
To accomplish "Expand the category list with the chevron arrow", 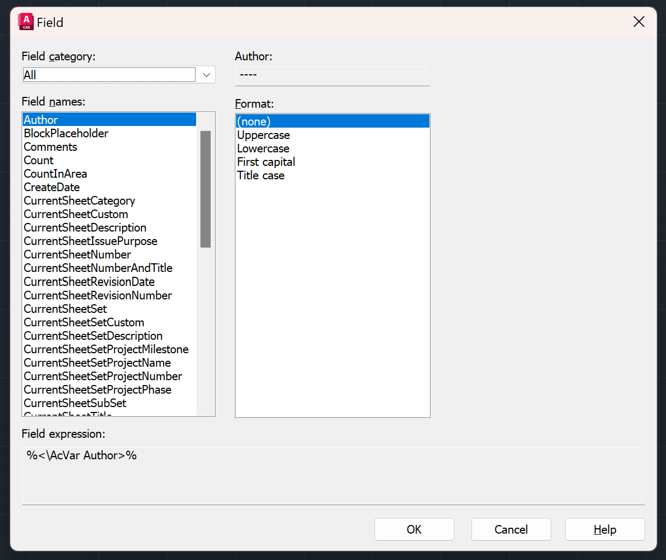I will coord(206,74).
